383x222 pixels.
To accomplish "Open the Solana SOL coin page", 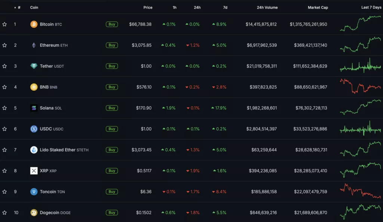I will coord(51,108).
